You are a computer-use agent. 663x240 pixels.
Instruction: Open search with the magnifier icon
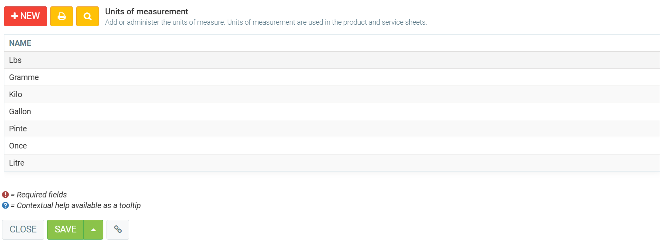(x=87, y=16)
